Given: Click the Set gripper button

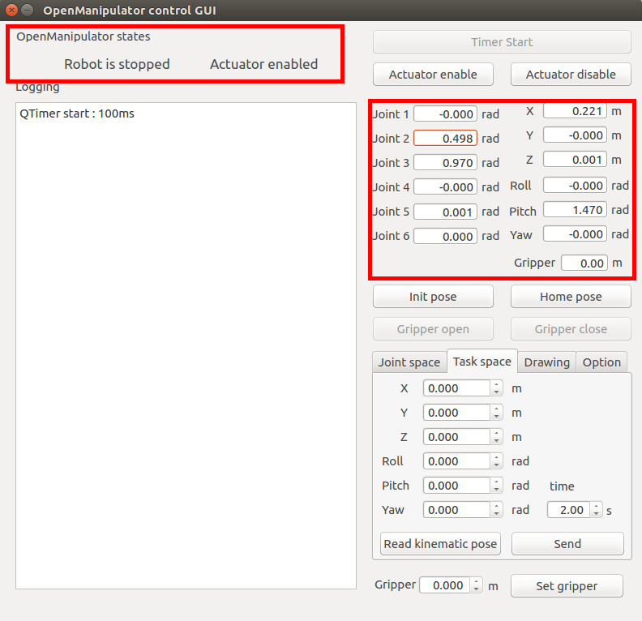Looking at the screenshot, I should tap(567, 586).
